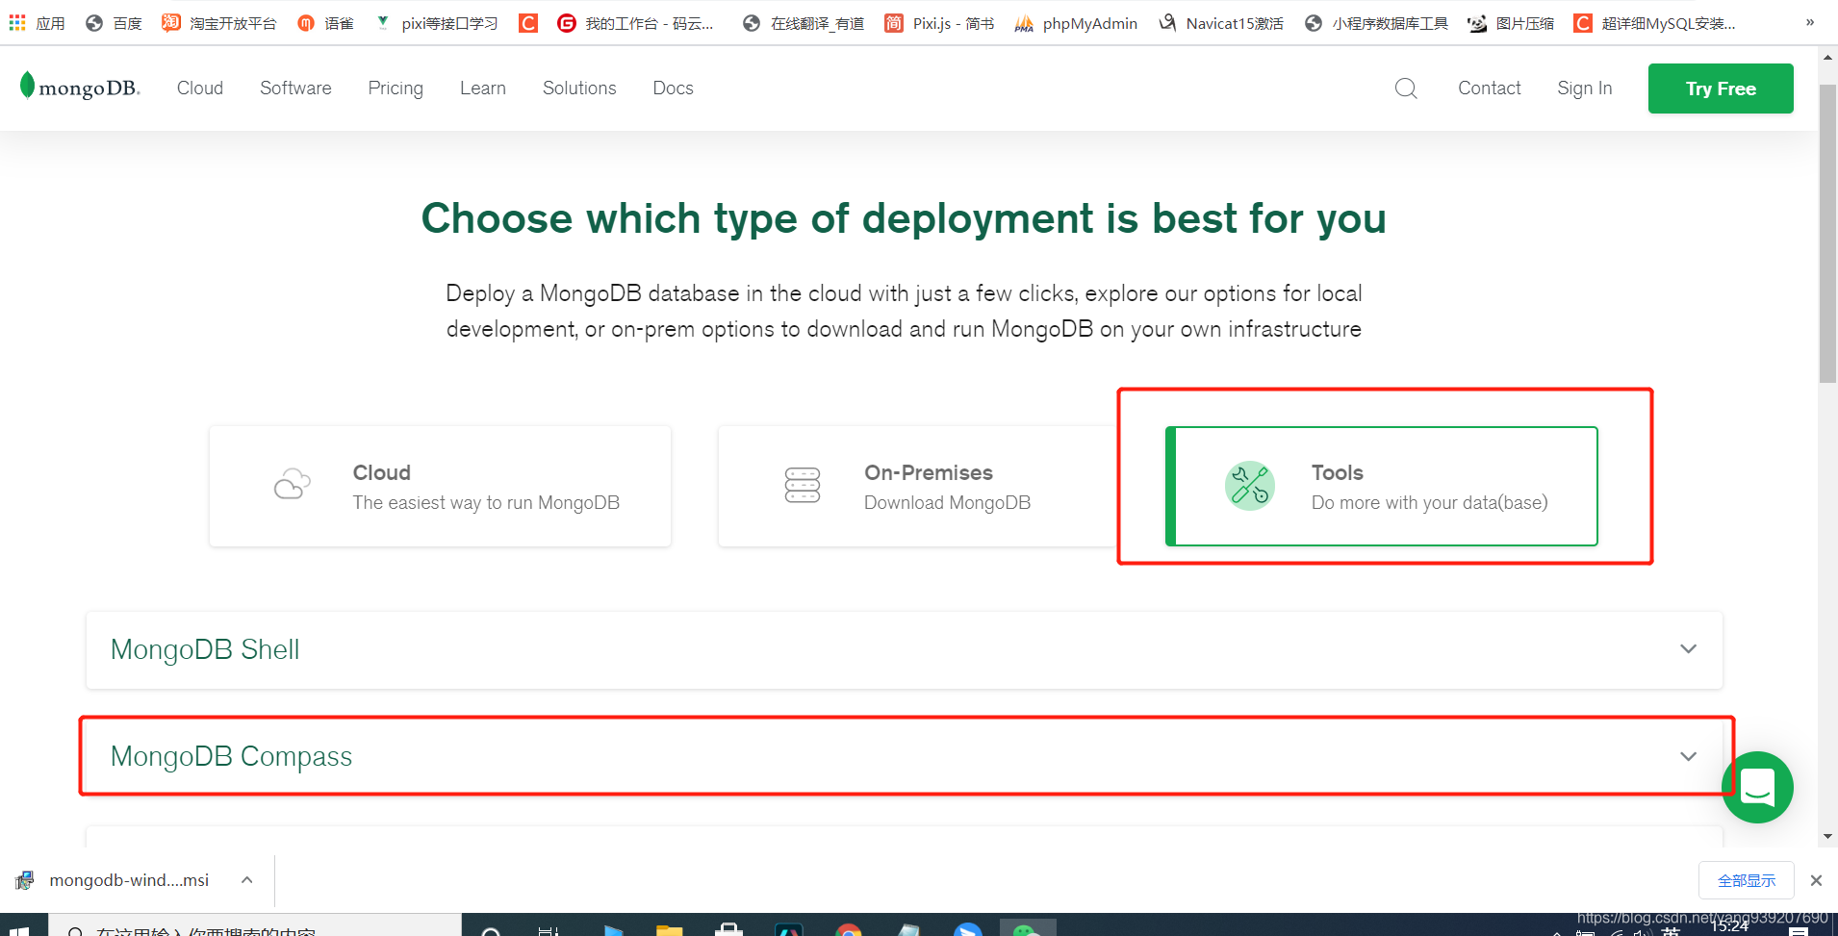Viewport: 1838px width, 936px height.
Task: Close the downloads bar
Action: [1816, 880]
